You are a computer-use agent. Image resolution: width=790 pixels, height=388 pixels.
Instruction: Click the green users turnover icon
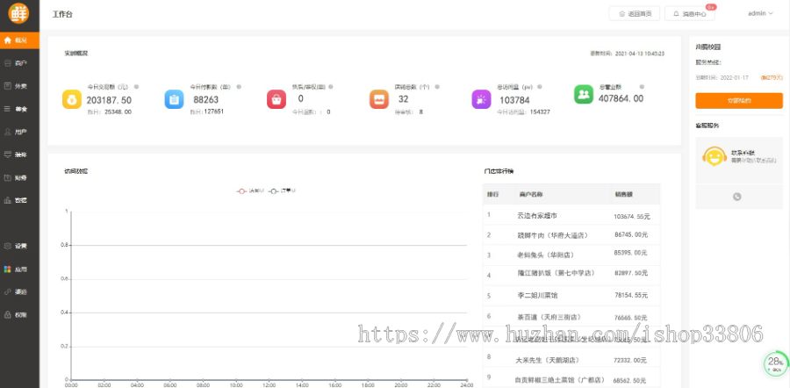584,94
